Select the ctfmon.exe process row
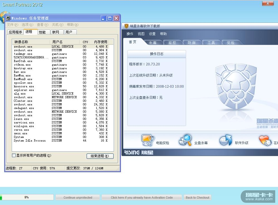278x205 pixels. pos(61,65)
